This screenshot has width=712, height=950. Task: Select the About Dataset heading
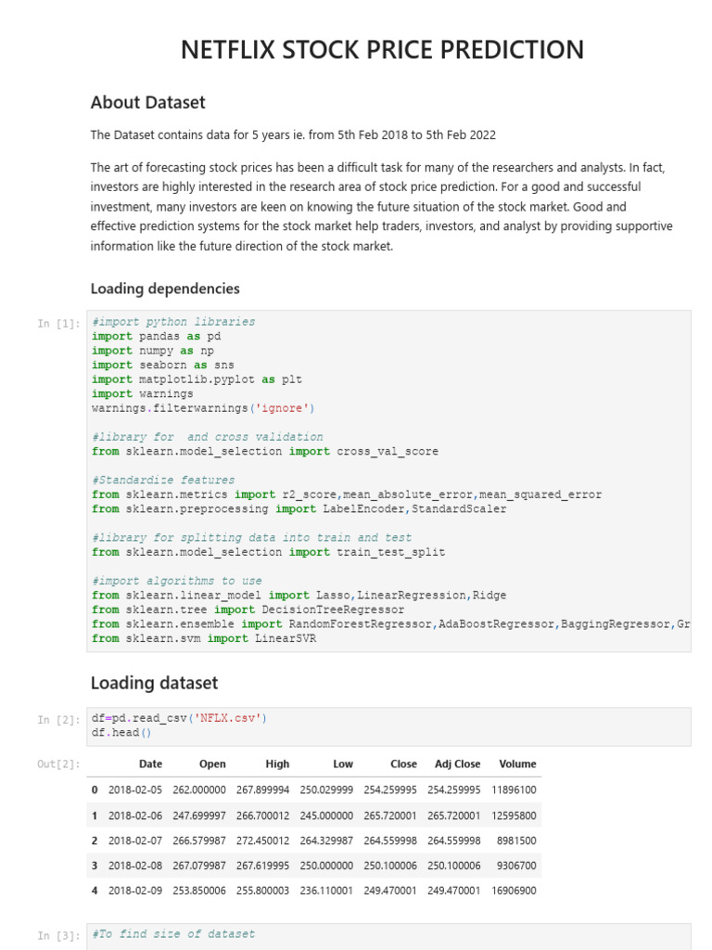point(147,102)
